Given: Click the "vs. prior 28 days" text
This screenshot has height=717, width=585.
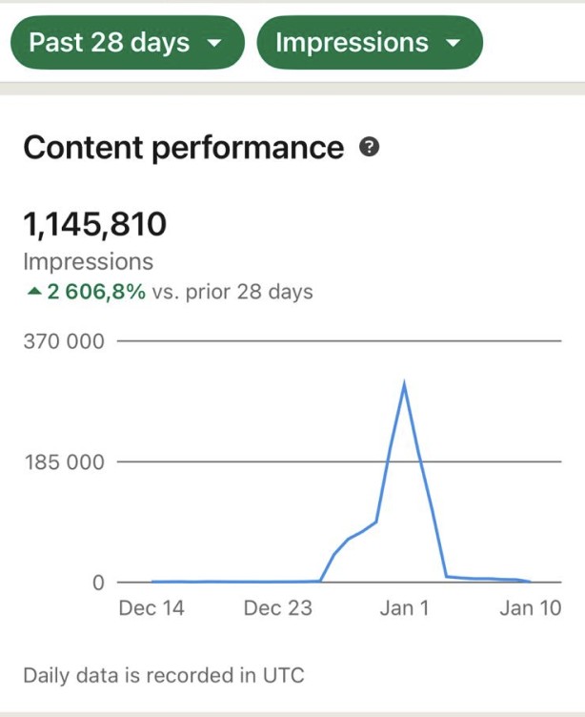Looking at the screenshot, I should [x=232, y=292].
